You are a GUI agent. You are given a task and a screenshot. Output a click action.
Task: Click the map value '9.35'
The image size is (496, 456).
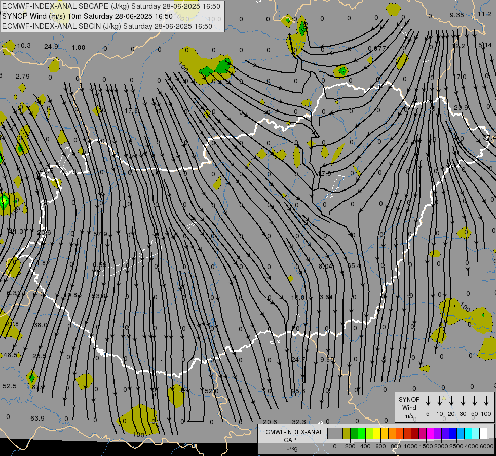(x=457, y=15)
